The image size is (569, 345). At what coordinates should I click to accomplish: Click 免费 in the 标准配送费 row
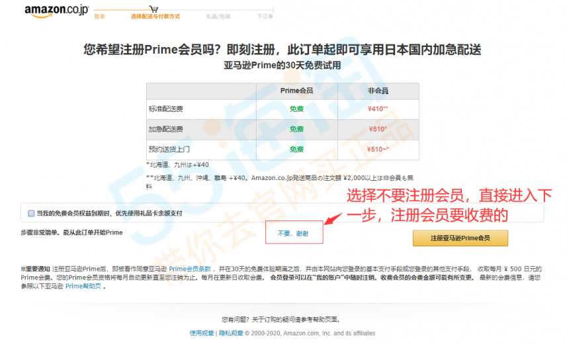point(296,109)
